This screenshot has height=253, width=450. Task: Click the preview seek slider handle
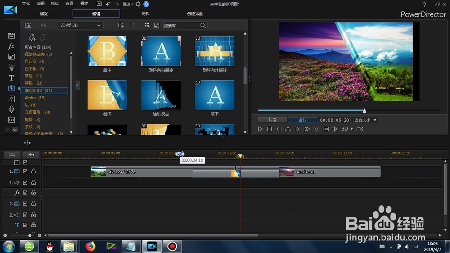coord(364,111)
